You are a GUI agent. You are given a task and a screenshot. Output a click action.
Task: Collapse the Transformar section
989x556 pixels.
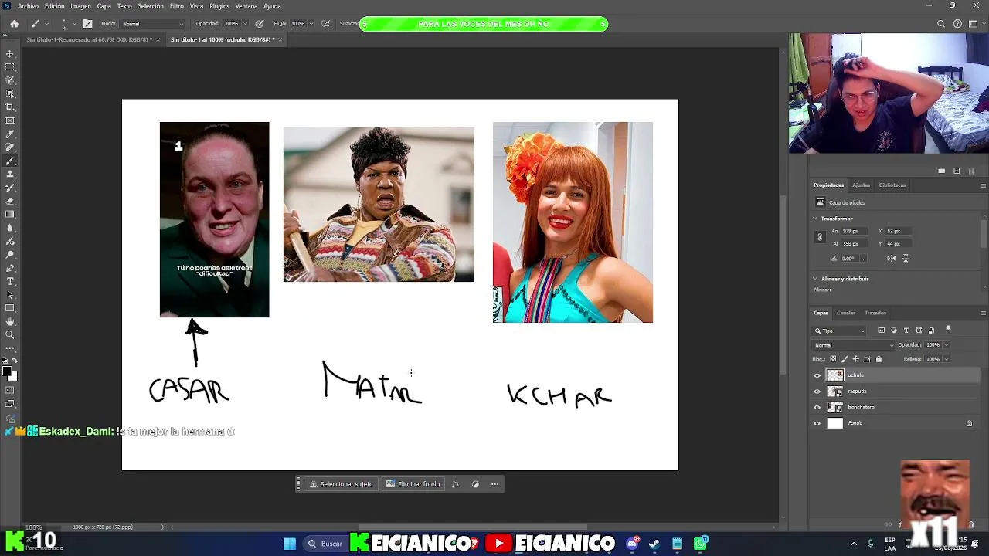pyautogui.click(x=815, y=219)
